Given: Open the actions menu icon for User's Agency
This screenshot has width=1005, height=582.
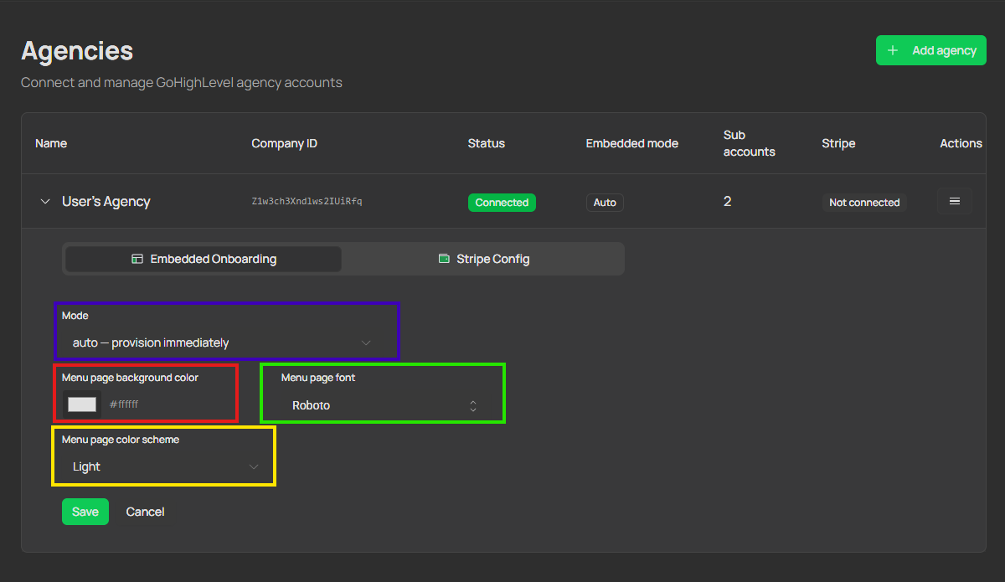Looking at the screenshot, I should pyautogui.click(x=954, y=201).
